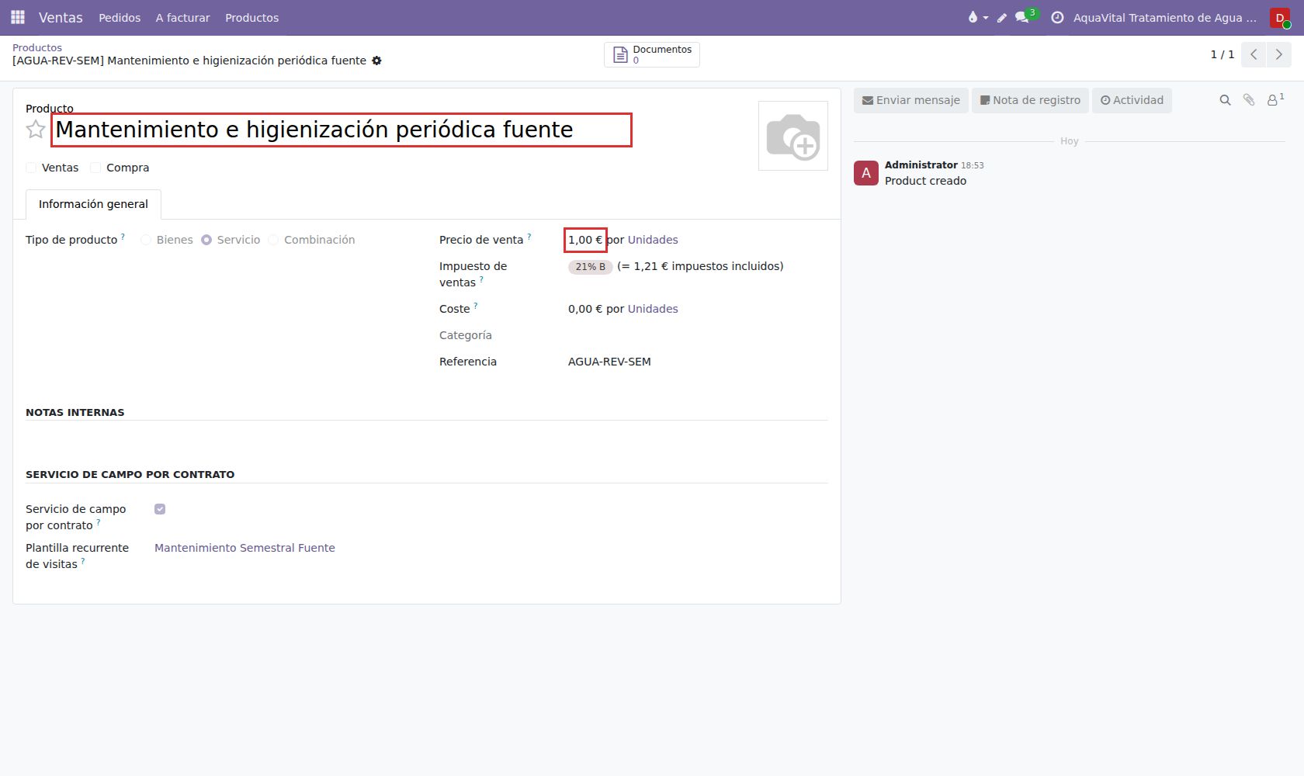The image size is (1304, 776).
Task: Click the pencil studio icon in top bar
Action: [x=1002, y=18]
